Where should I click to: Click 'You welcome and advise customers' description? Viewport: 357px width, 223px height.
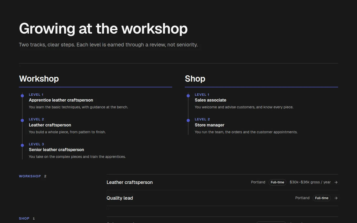(244, 107)
